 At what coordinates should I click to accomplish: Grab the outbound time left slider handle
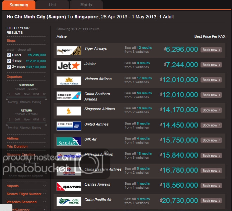click(7, 99)
